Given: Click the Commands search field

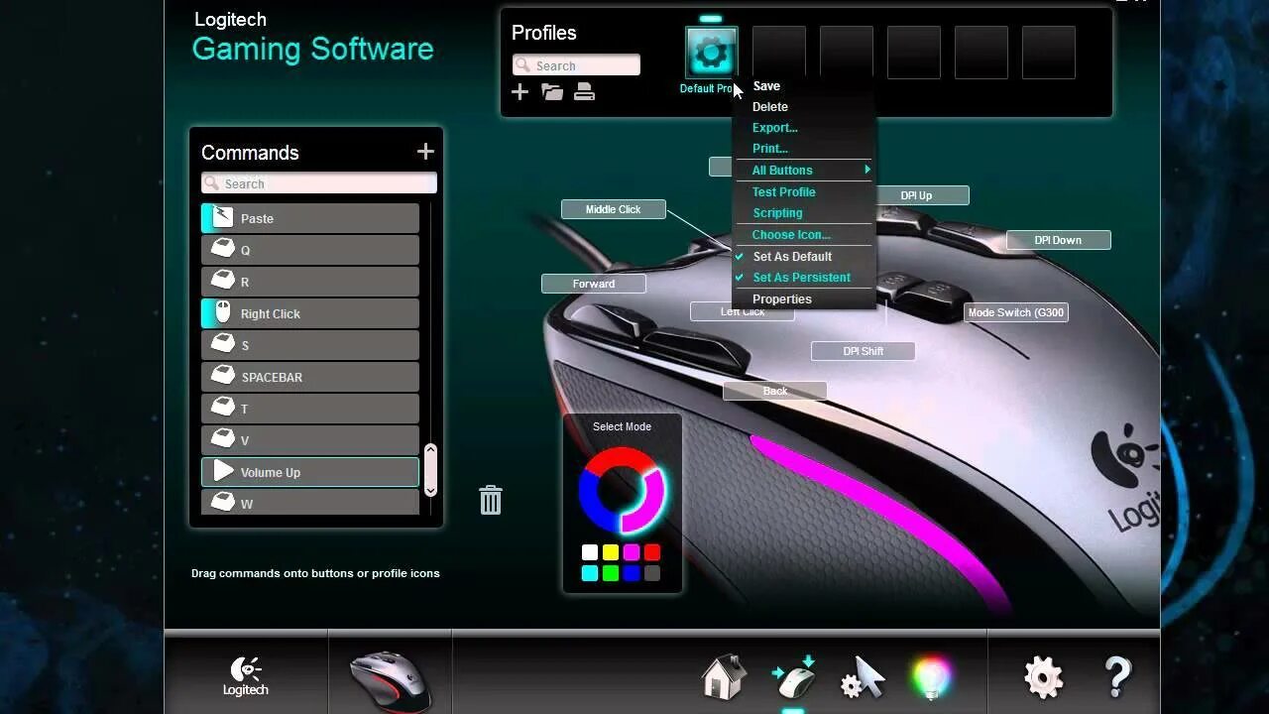Looking at the screenshot, I should point(319,183).
